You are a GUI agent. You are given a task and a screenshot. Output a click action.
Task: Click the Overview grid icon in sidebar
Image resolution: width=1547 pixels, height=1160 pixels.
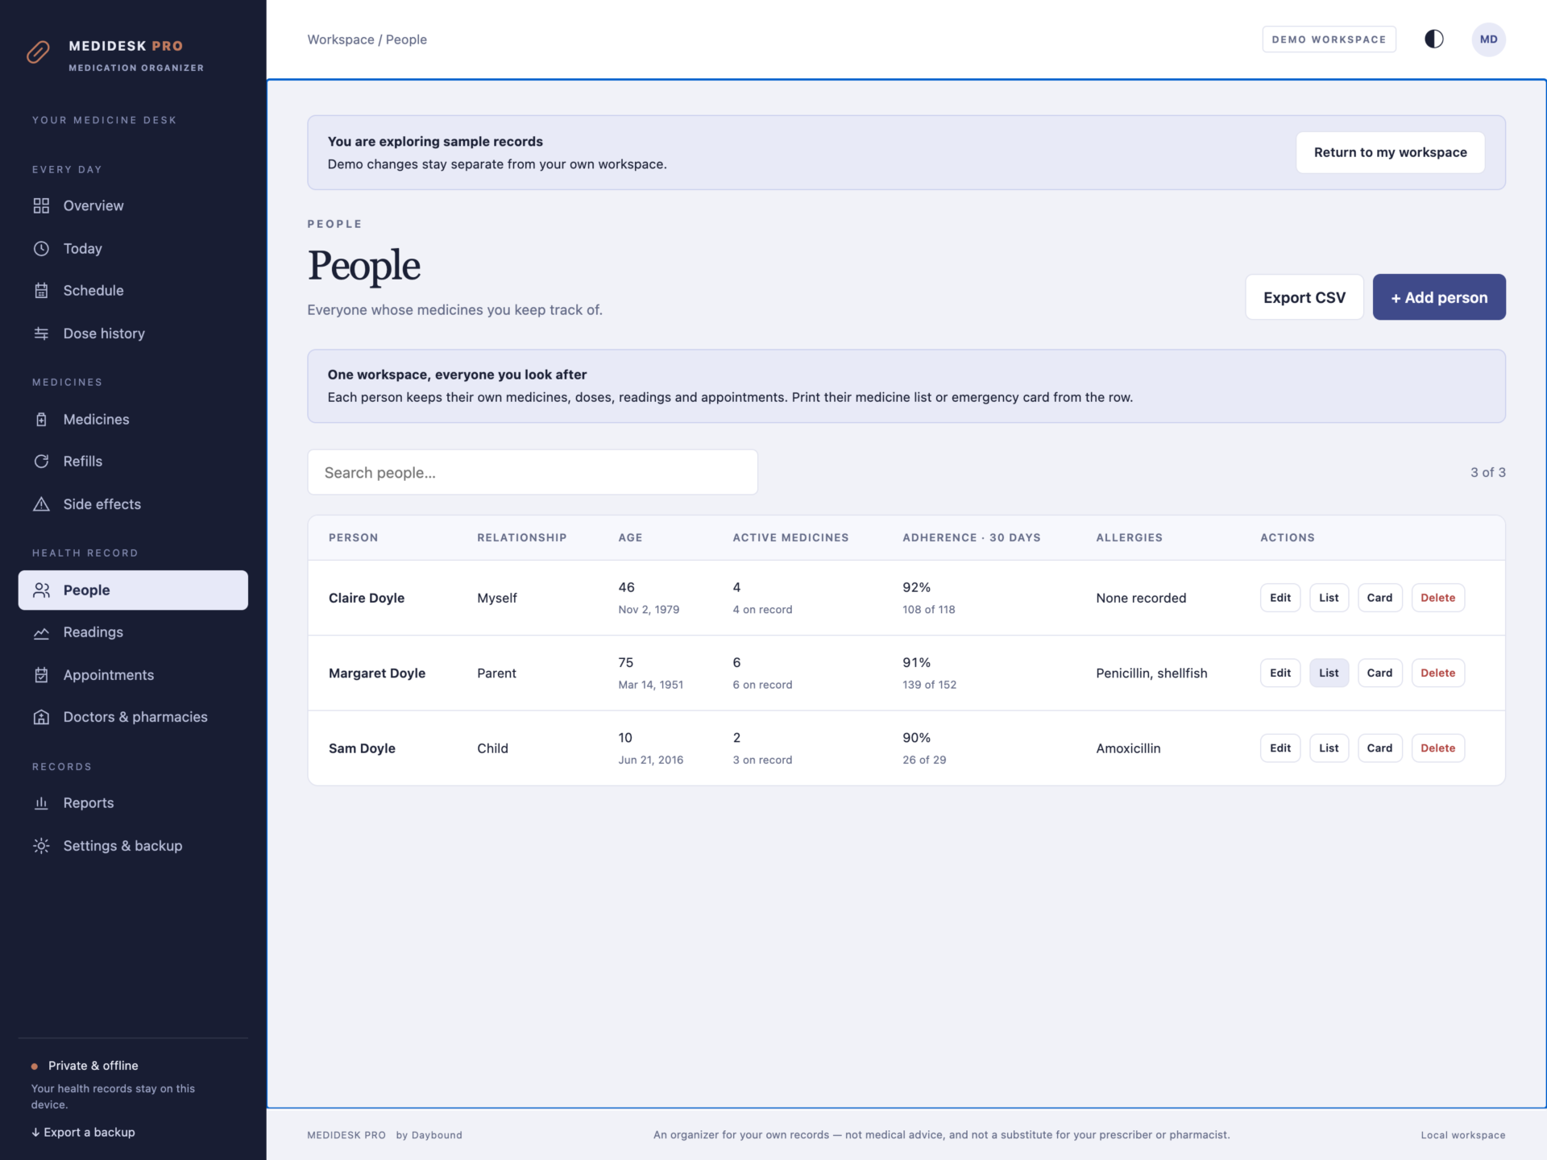[x=41, y=206]
